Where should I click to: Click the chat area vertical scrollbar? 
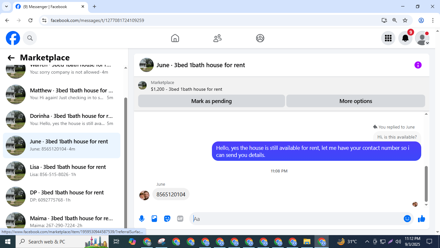426,183
